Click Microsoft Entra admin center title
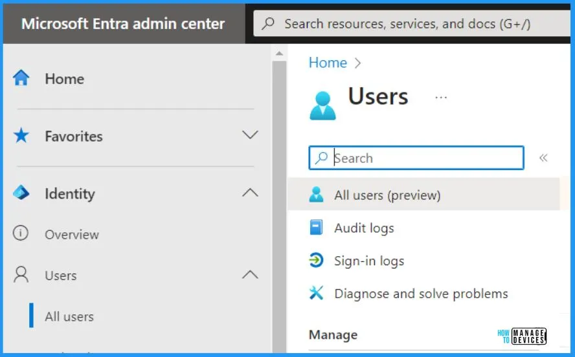The width and height of the screenshot is (575, 357). (123, 24)
